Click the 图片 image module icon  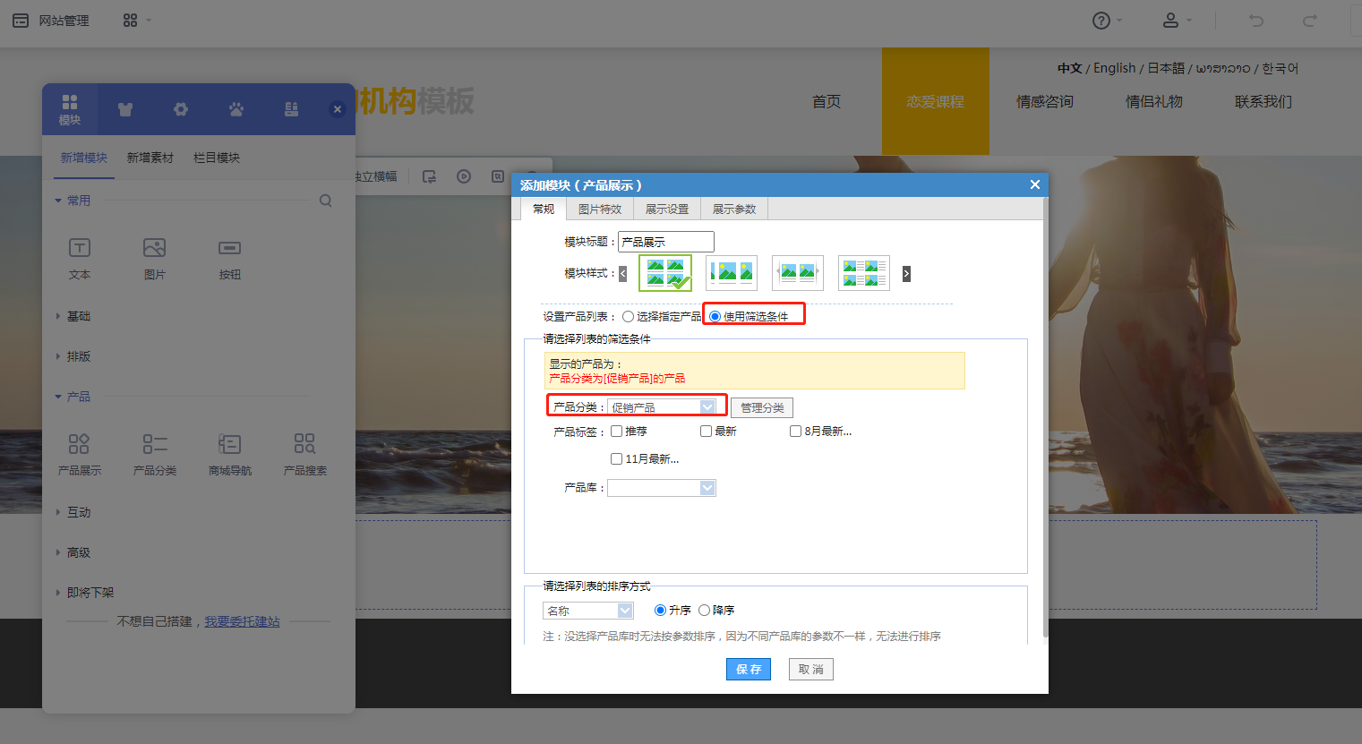(x=155, y=249)
